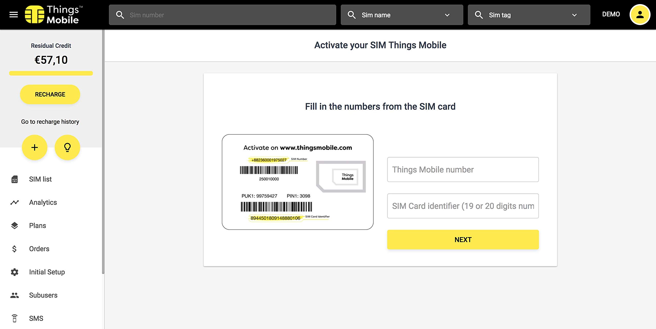
Task: Click the SIM Card identifier input field
Action: 463,206
